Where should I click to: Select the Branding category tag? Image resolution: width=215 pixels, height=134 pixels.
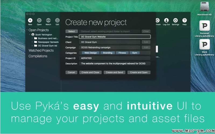pyautogui.click(x=108, y=53)
